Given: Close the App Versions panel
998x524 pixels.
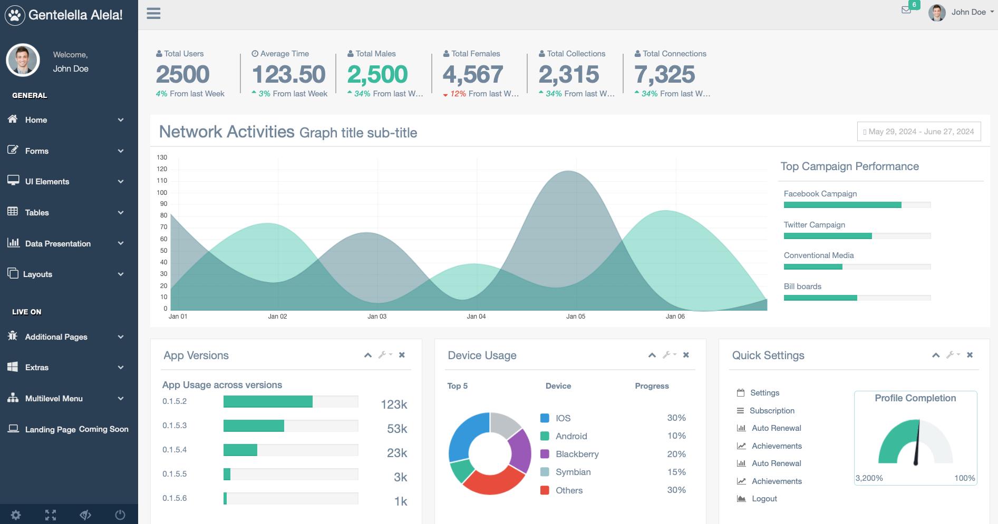Looking at the screenshot, I should pos(402,355).
